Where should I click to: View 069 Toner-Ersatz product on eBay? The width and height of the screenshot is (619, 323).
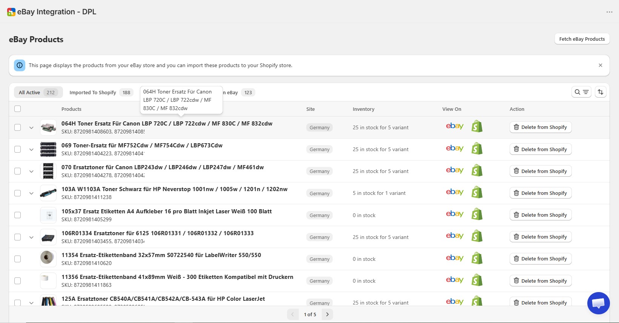pos(455,148)
